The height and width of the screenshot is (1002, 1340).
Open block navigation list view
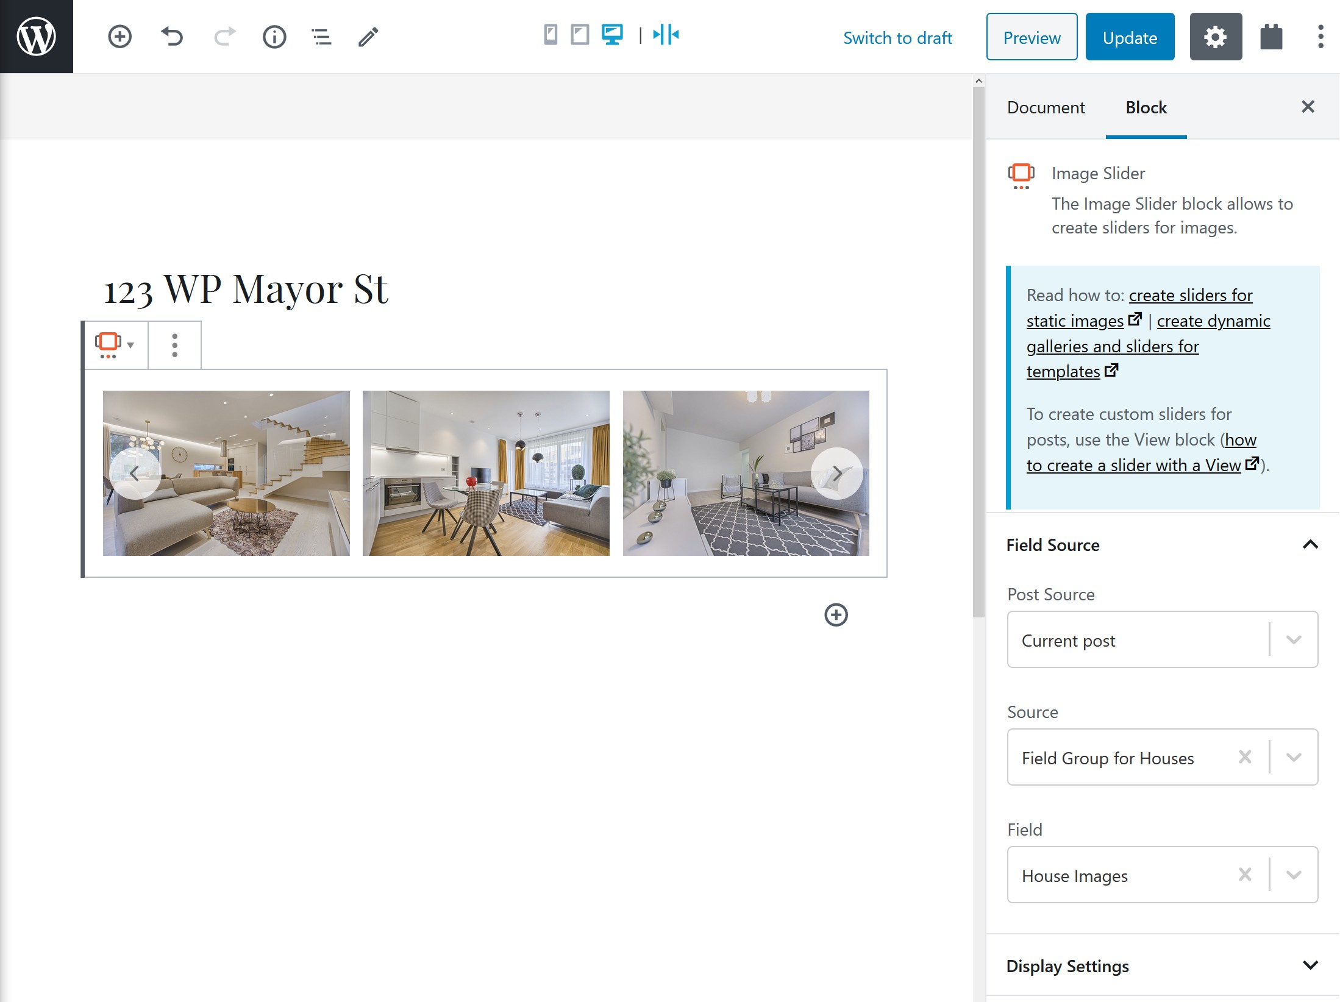(321, 37)
